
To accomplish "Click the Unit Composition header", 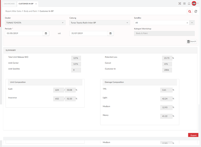I will [45, 82].
